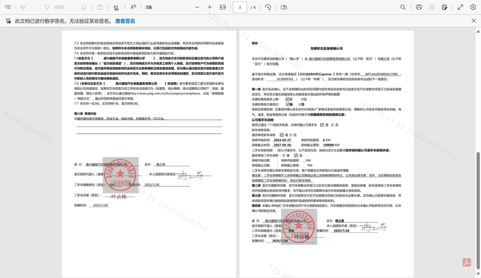Select the eraser tool
481x278 pixels.
point(84,8)
